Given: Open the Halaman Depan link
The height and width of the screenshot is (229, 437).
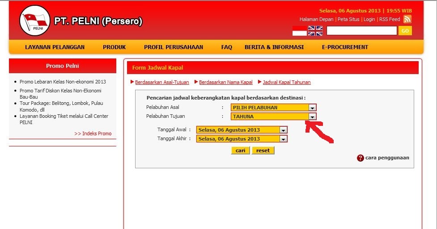Looking at the screenshot, I should point(316,19).
